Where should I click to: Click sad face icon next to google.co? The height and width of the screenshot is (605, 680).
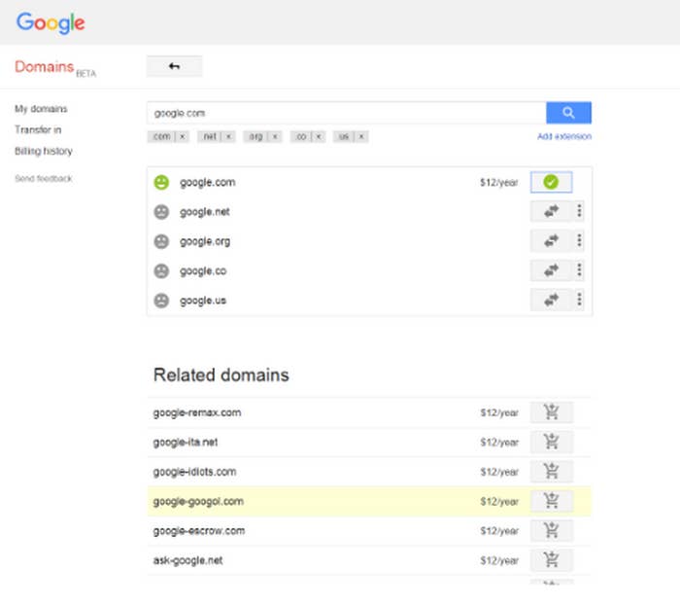[161, 271]
